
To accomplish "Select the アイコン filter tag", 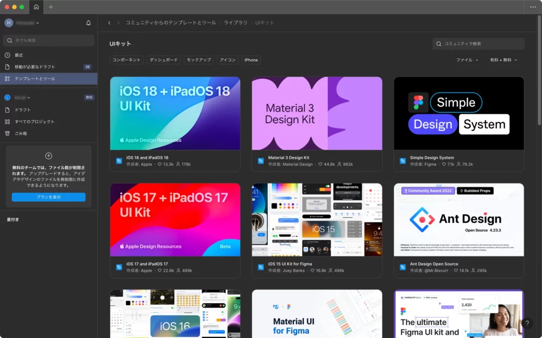I will [x=227, y=60].
